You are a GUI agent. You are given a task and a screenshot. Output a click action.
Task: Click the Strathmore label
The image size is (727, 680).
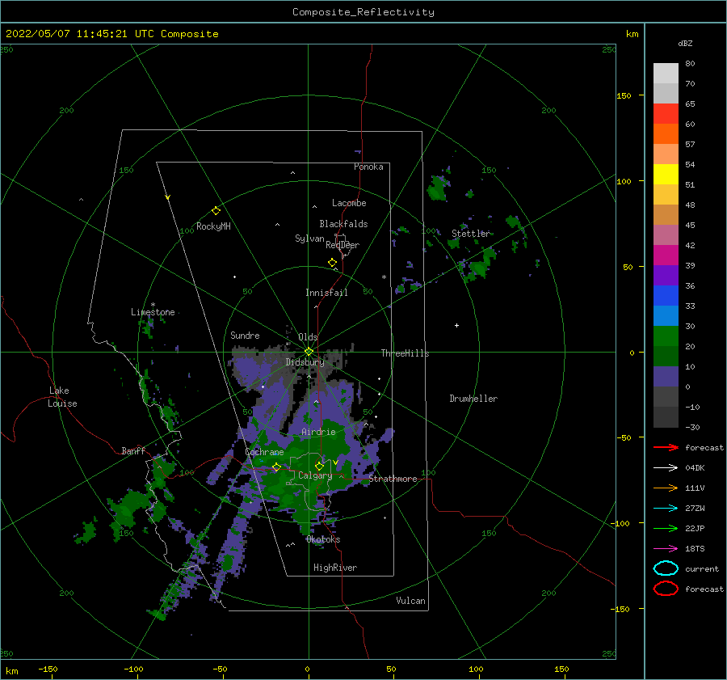(393, 479)
